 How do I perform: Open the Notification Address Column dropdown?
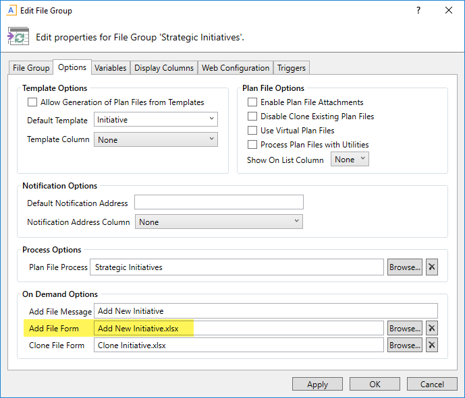219,222
